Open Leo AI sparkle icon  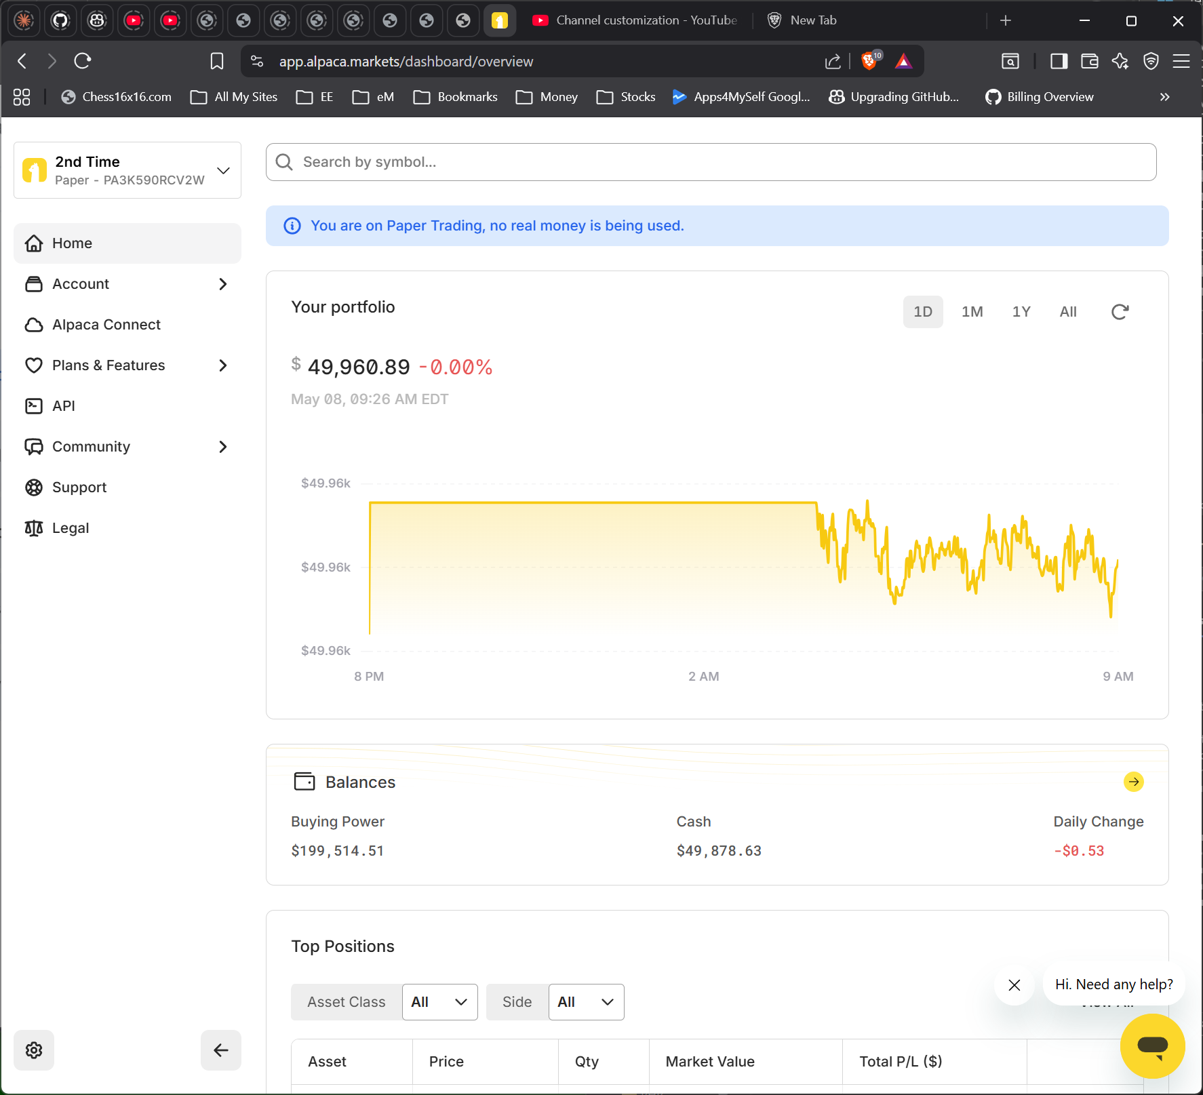[1120, 61]
